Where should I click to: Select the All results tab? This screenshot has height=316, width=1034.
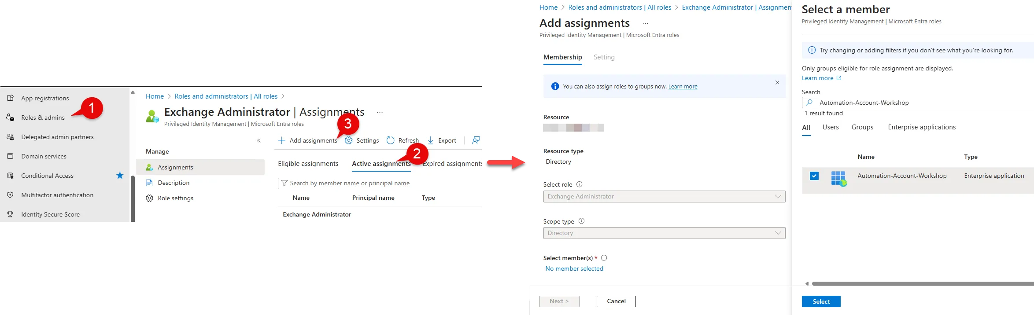[806, 128]
